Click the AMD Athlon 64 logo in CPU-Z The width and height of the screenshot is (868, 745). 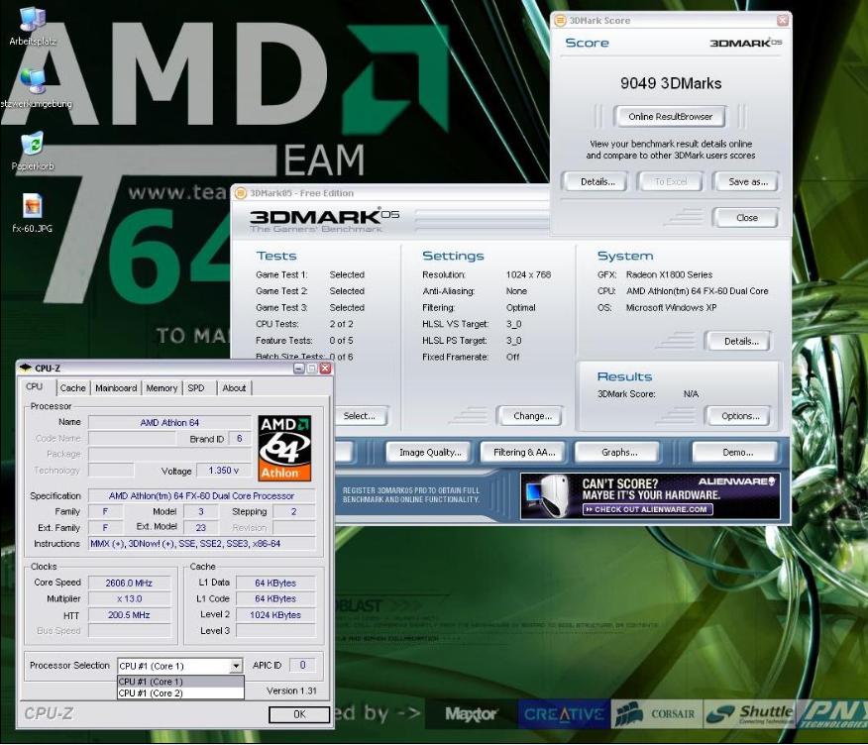[284, 448]
